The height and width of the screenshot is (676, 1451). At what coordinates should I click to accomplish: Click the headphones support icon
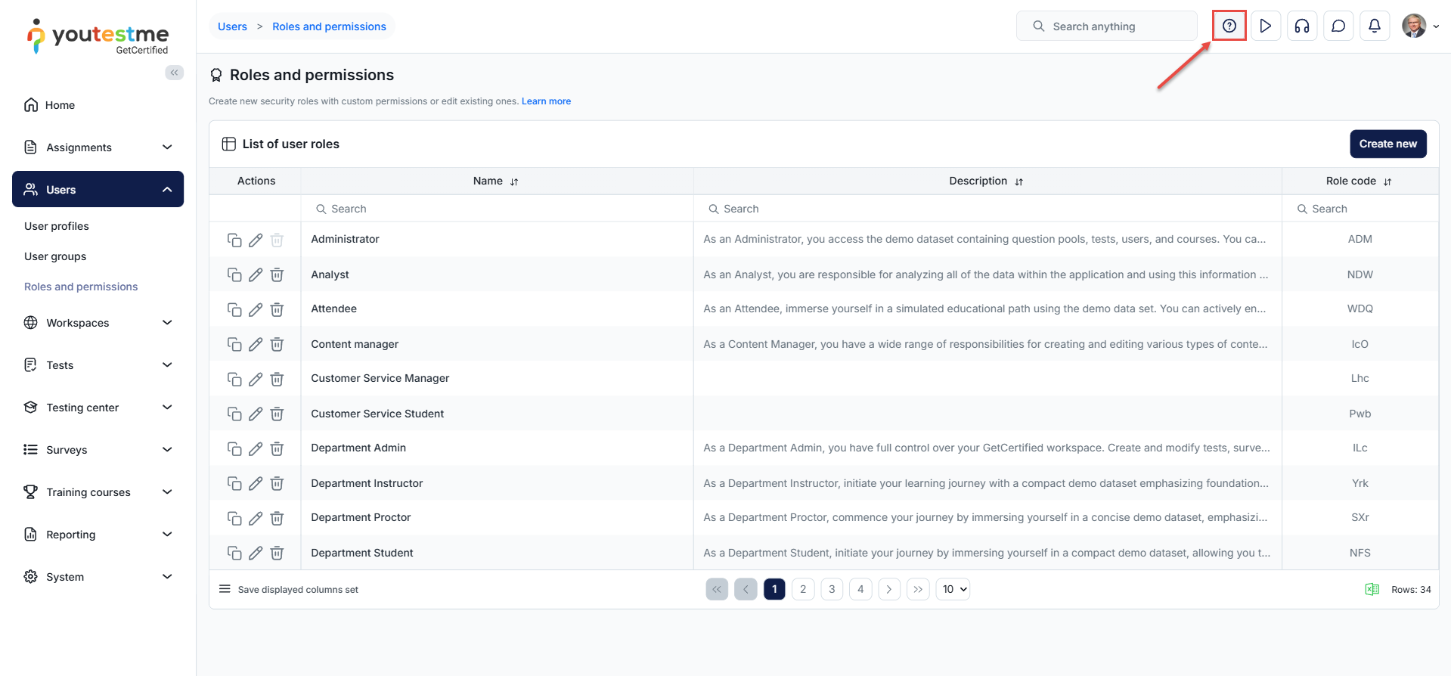[1301, 26]
